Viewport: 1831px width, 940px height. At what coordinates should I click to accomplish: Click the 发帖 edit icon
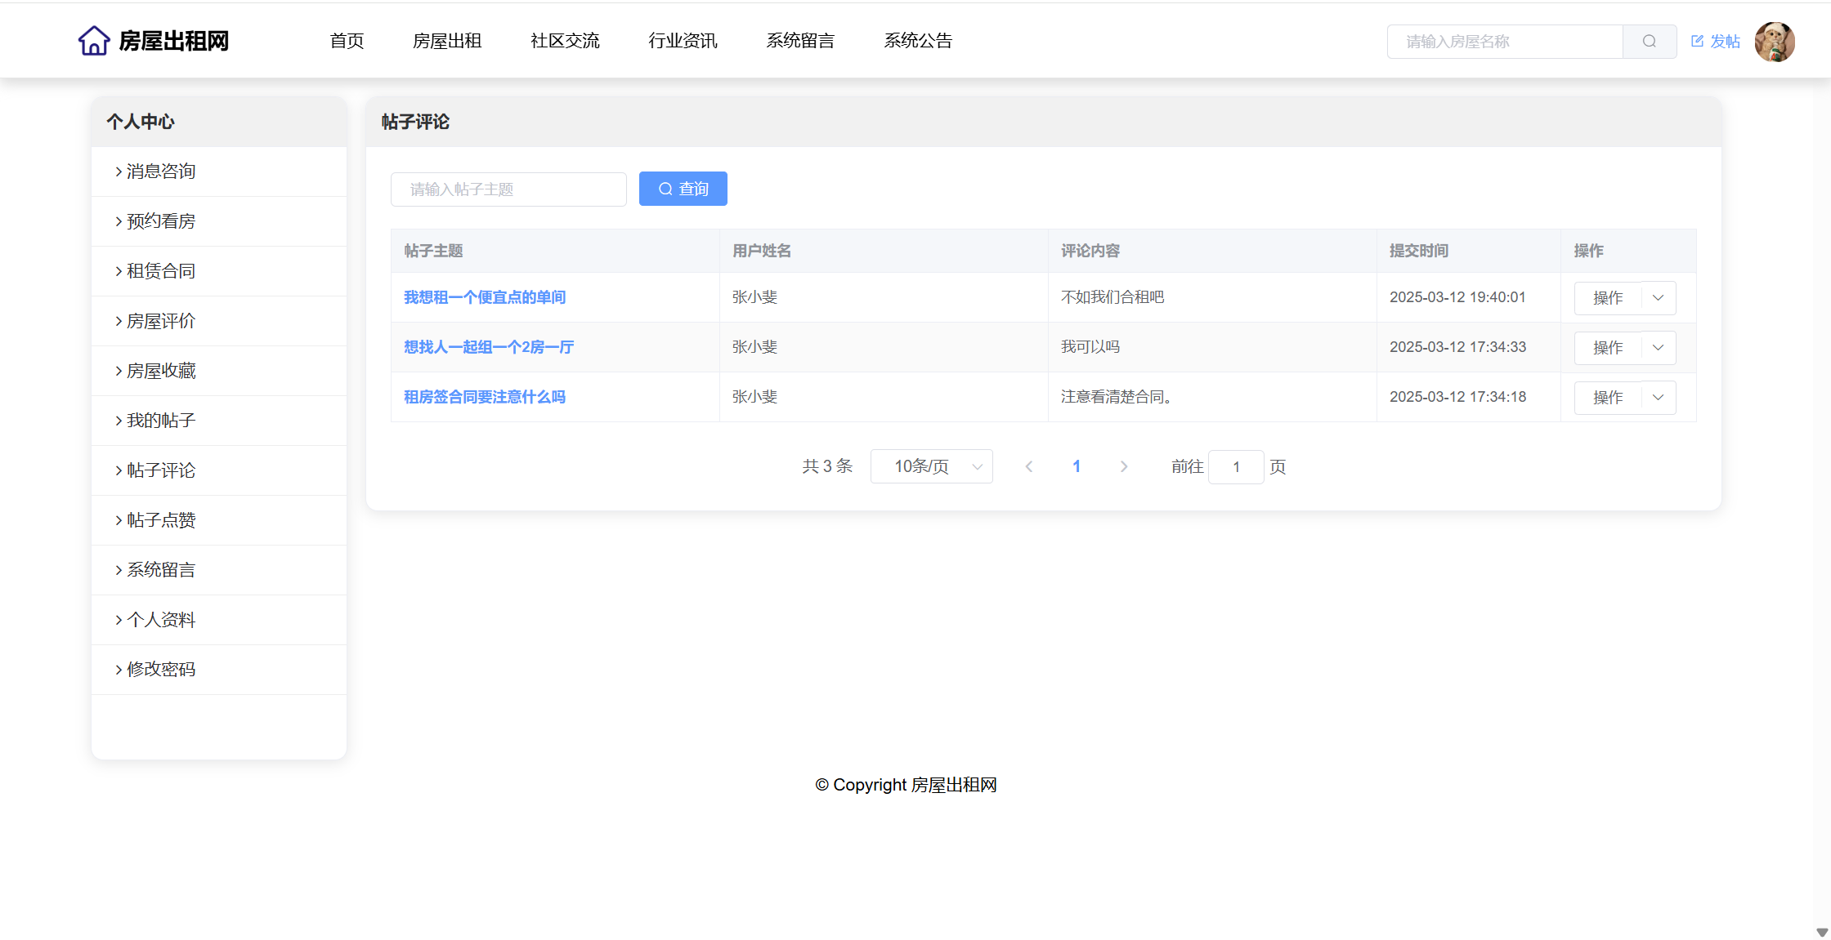1697,42
